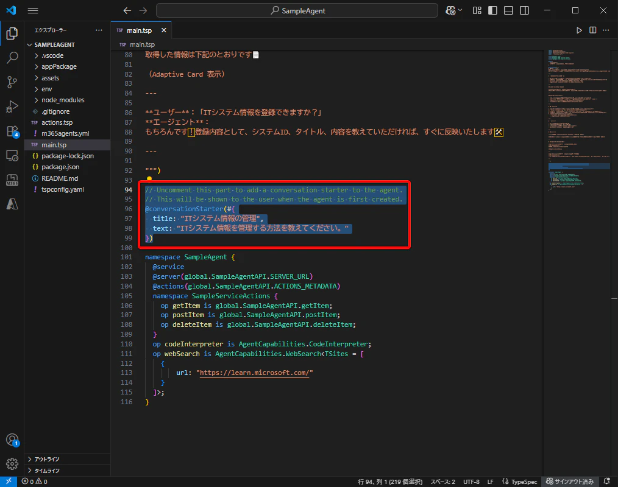This screenshot has width=618, height=487.
Task: Open the learn.microsoft.com URL link
Action: point(255,373)
